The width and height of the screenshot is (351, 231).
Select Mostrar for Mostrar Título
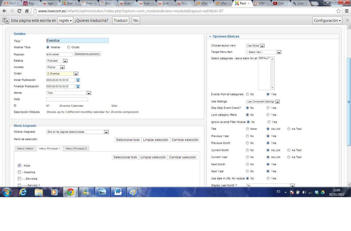48,47
